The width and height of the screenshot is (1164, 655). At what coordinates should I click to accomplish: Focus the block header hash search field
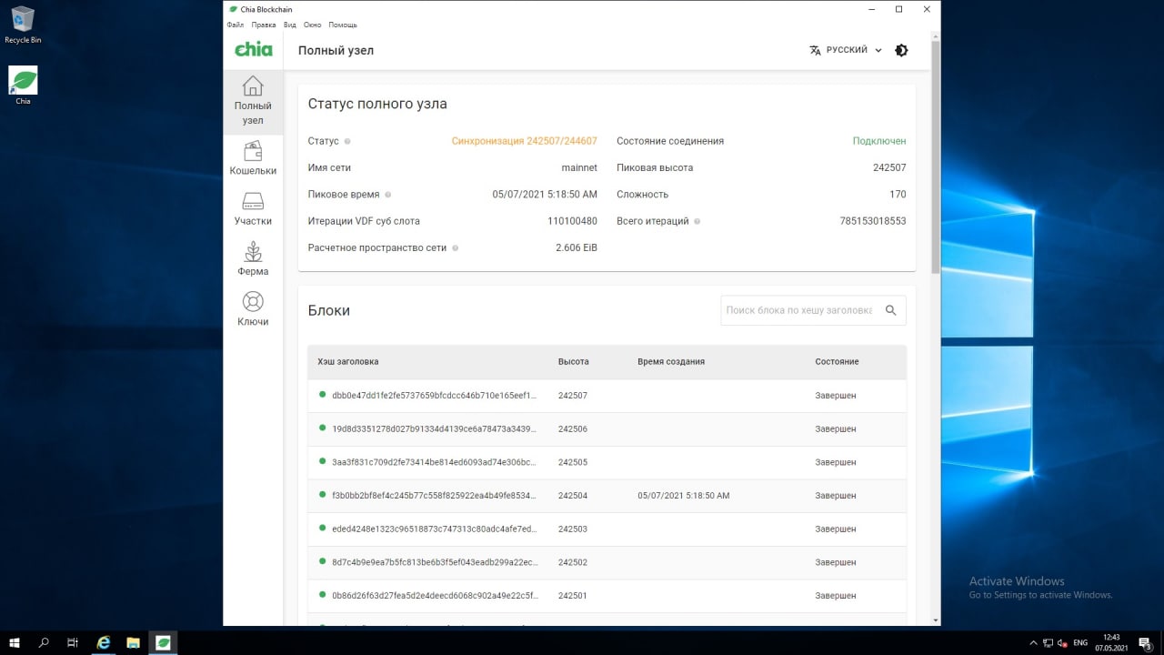pos(800,310)
